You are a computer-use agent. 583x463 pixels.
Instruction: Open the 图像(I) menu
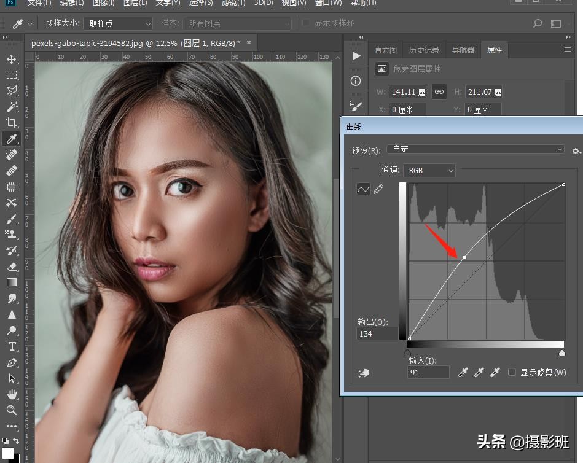pos(103,3)
